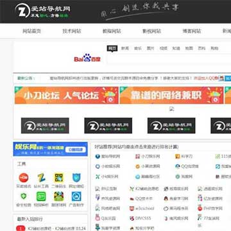Switch search to 购物 tab
The width and height of the screenshot is (231, 231).
coord(214,49)
